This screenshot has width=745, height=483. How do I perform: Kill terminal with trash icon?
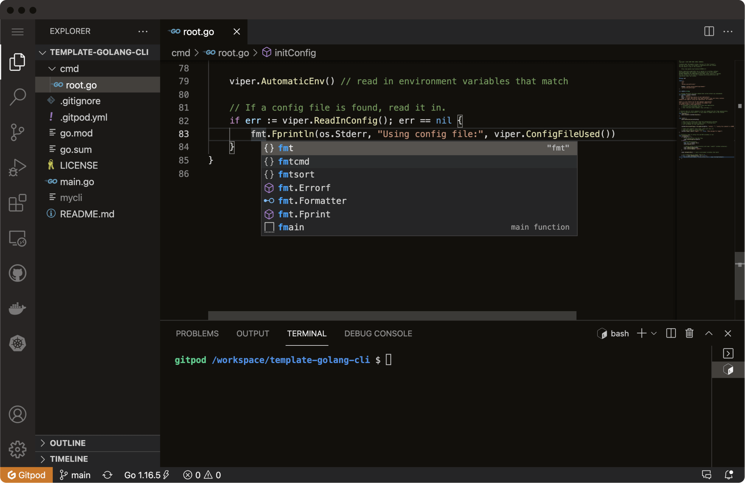pos(689,334)
